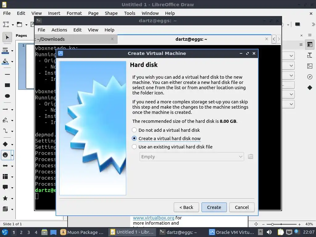Switch to workspace 3 in pager

point(29,232)
